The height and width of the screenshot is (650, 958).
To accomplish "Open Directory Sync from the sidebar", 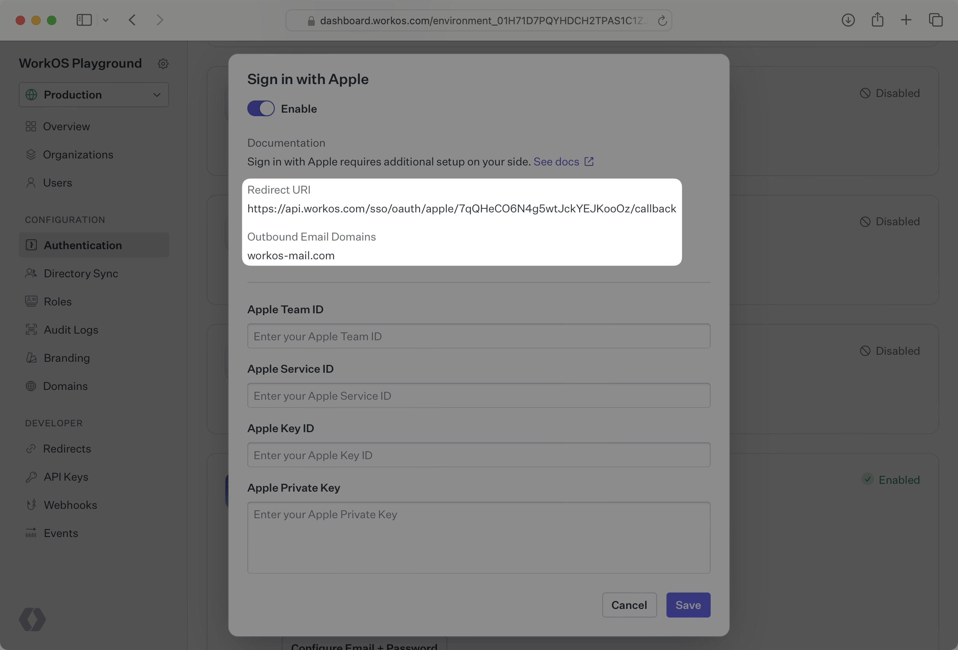I will [x=80, y=273].
